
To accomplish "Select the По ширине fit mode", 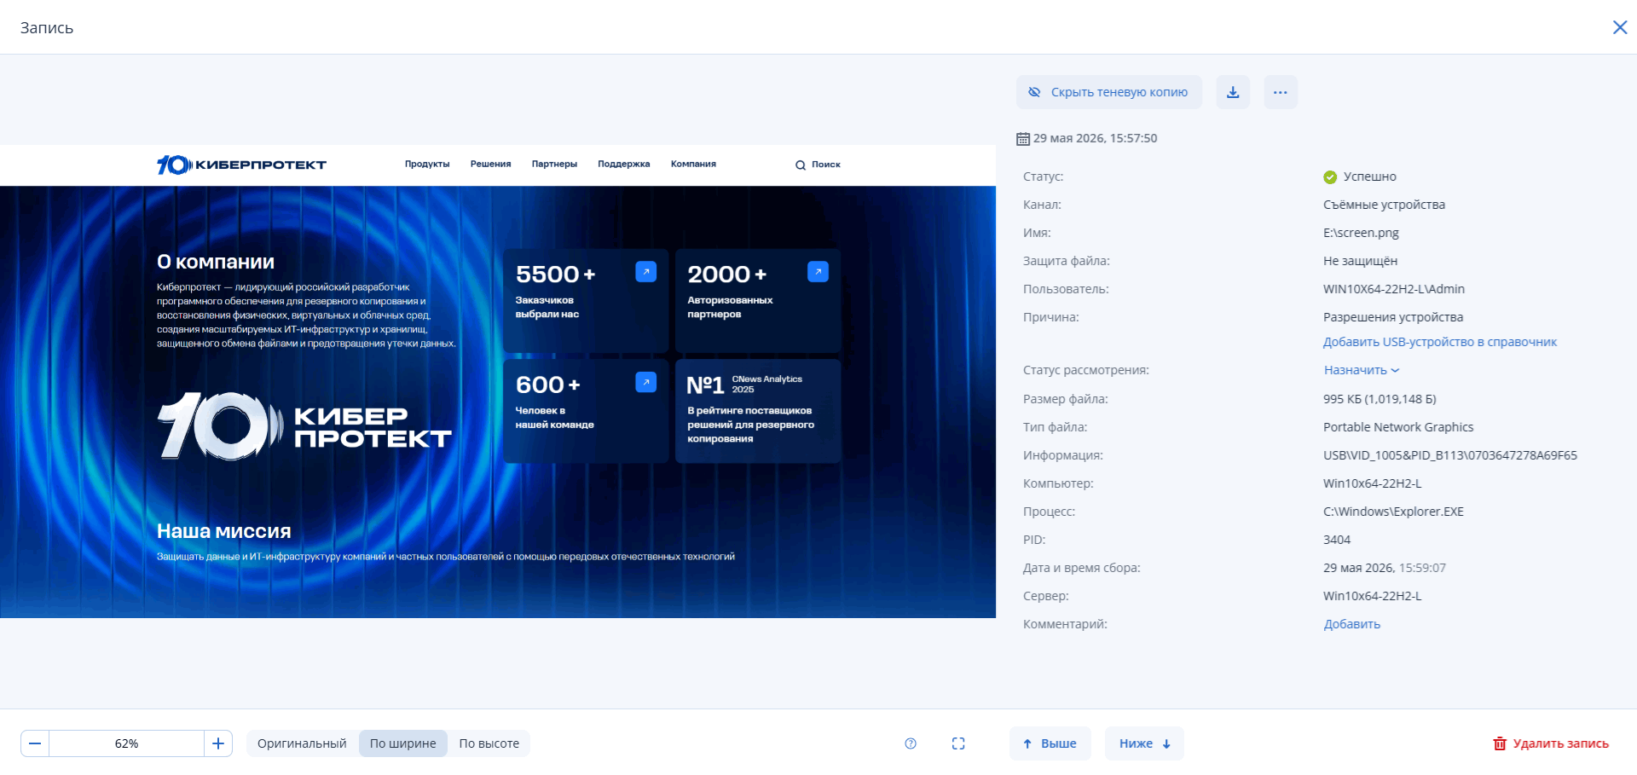I will [402, 743].
